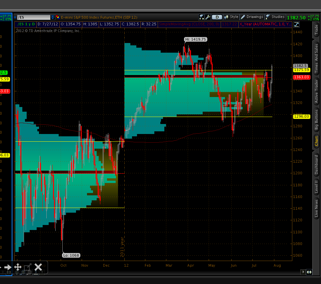Click the 1317.22 moving average value
The image size is (321, 284).
point(229,24)
